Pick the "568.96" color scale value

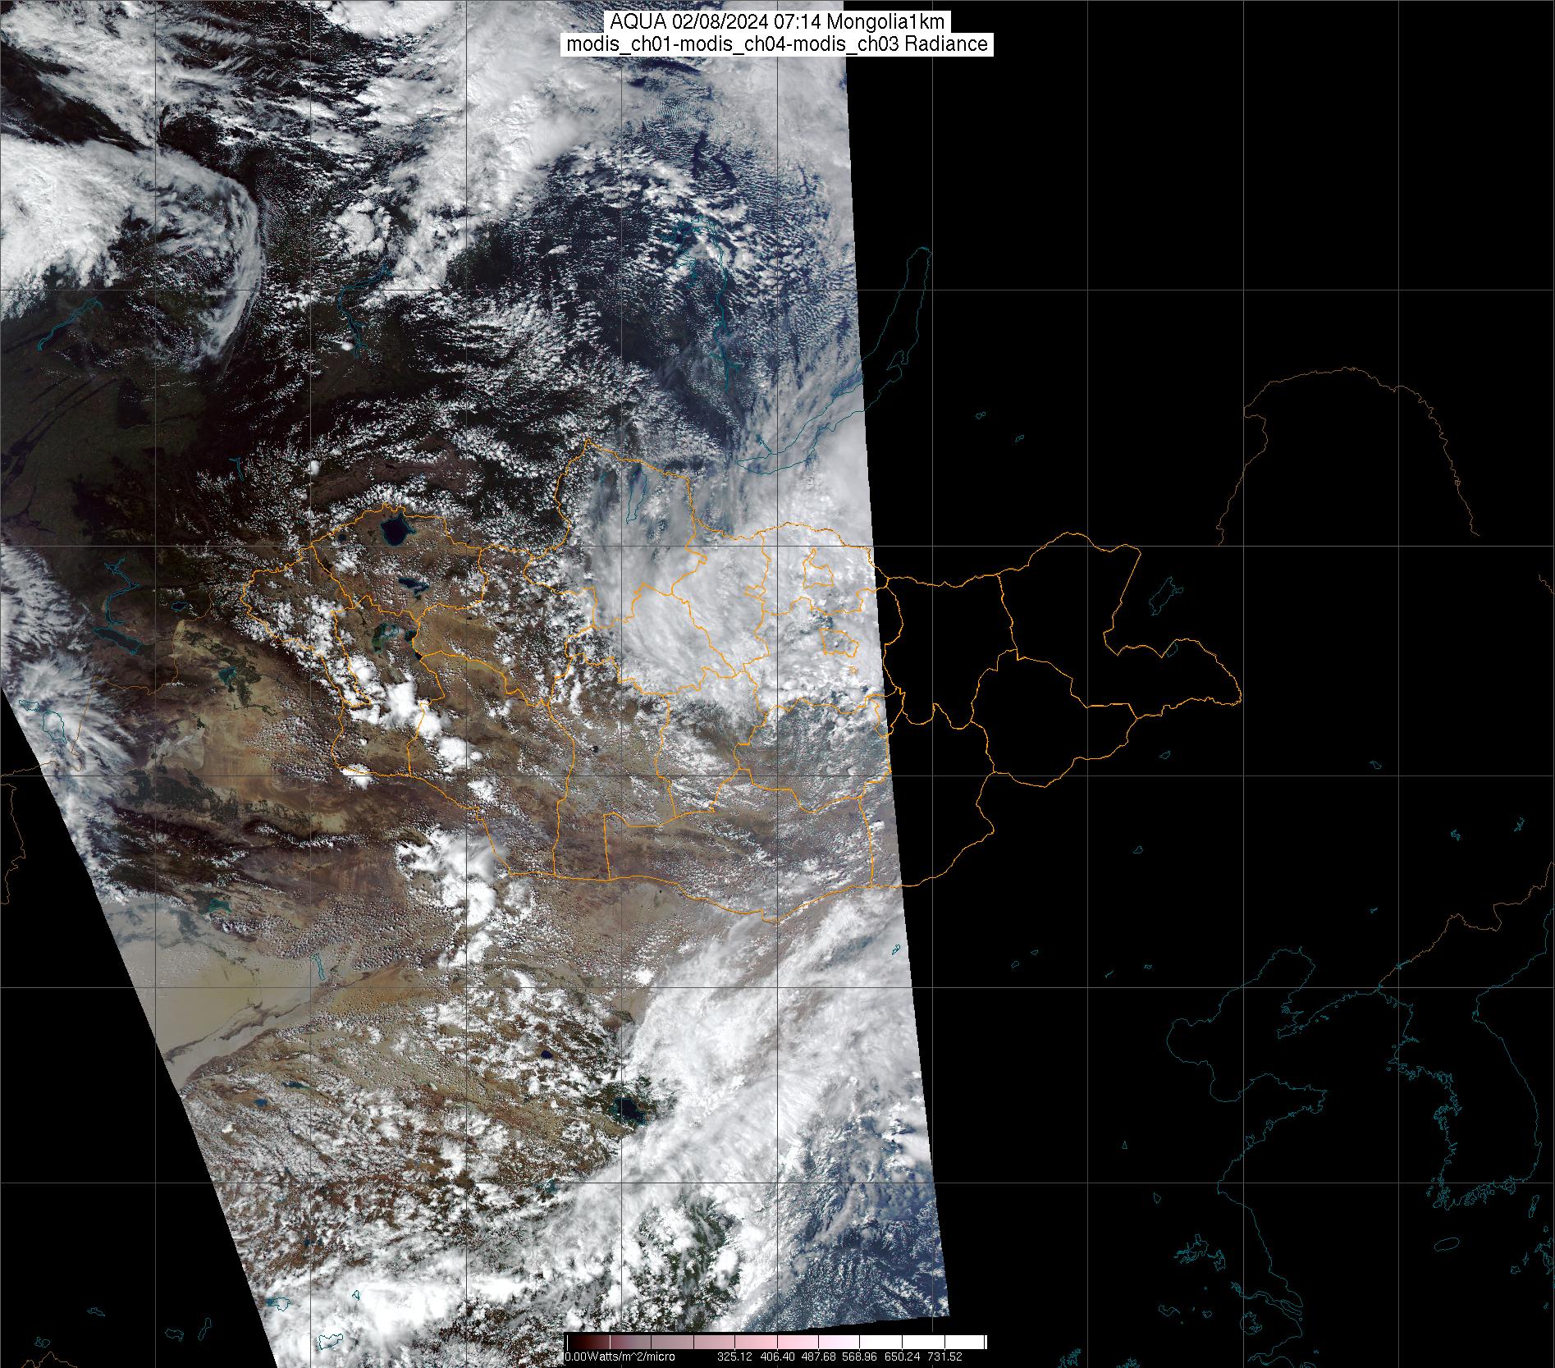[861, 1357]
